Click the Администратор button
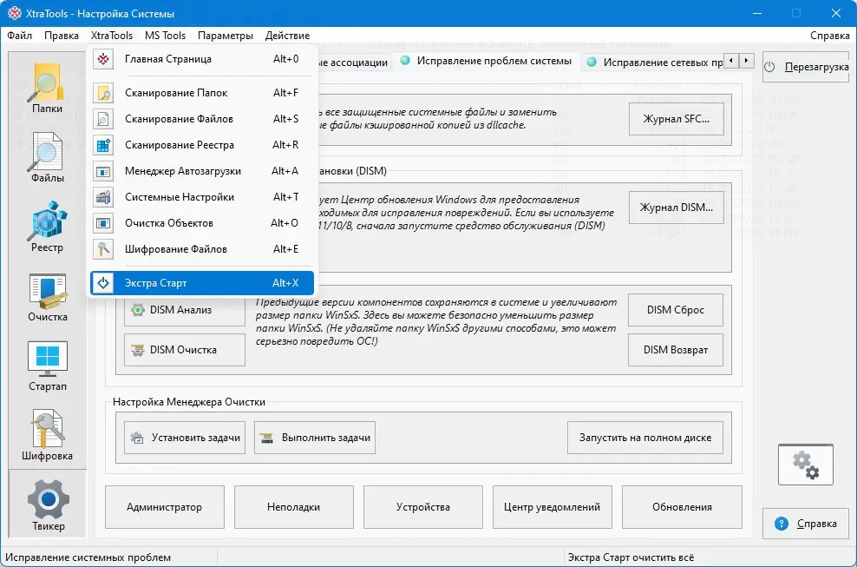This screenshot has height=567, width=857. pyautogui.click(x=165, y=507)
